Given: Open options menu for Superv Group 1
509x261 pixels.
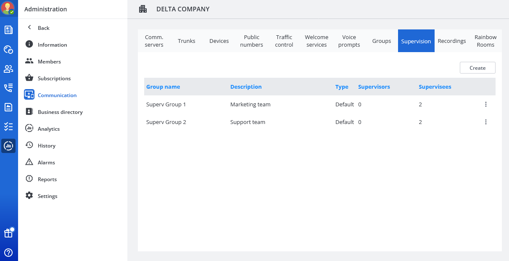Looking at the screenshot, I should (485, 104).
